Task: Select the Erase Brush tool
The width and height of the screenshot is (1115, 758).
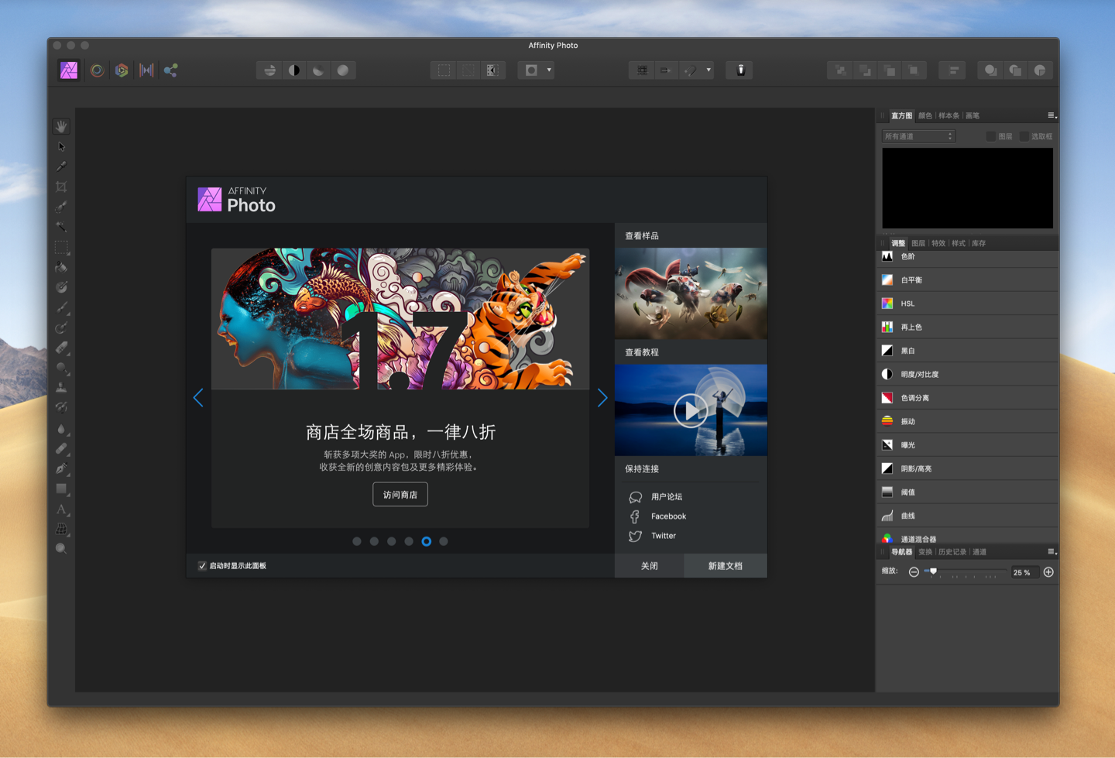Action: click(x=61, y=348)
